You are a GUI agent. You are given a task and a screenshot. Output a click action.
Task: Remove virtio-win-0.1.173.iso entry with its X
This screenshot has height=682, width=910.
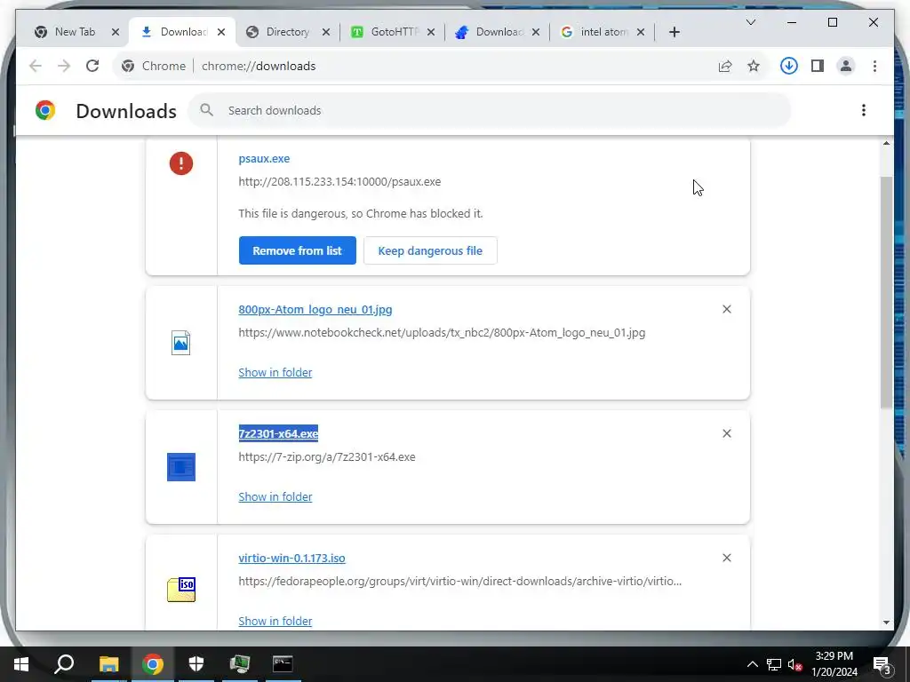[727, 558]
